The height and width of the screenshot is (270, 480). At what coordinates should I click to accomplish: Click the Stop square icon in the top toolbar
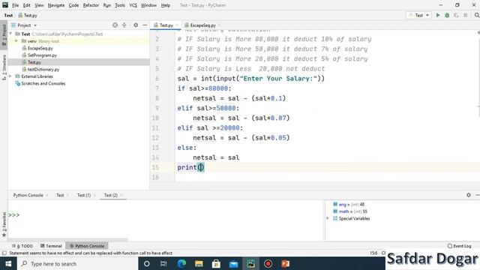466,15
